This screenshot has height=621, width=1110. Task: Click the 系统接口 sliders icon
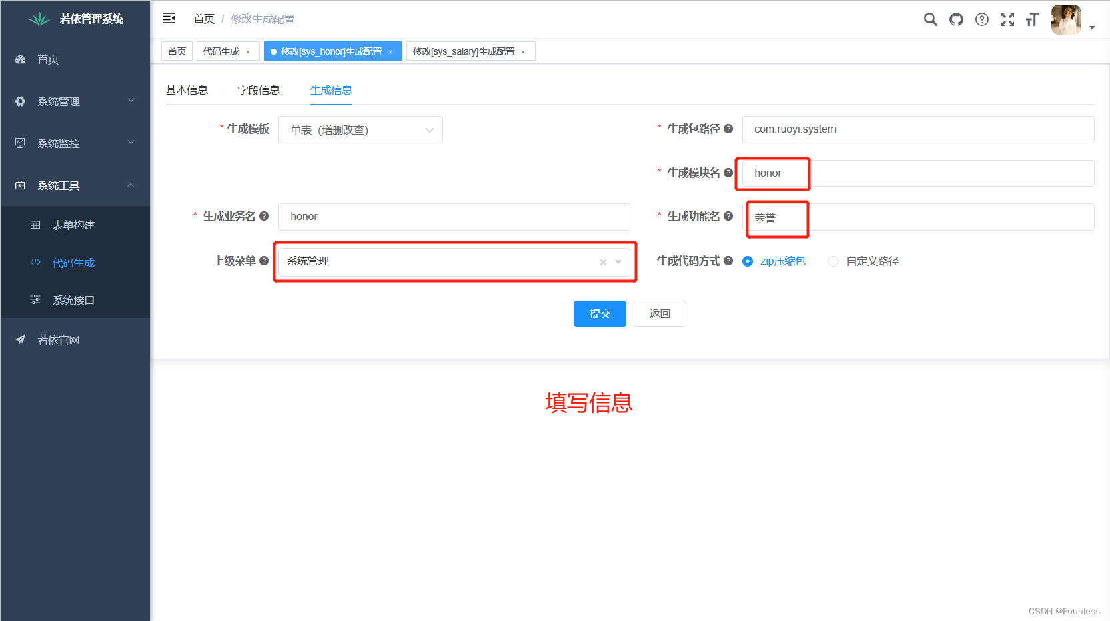[x=35, y=300]
